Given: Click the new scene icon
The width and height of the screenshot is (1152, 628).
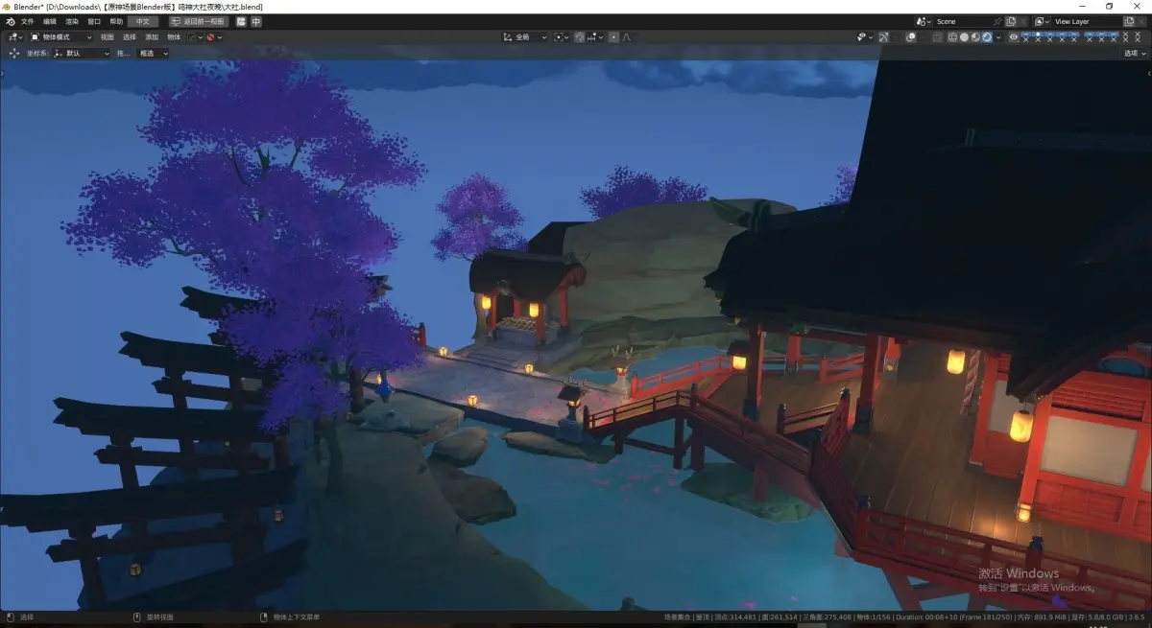Looking at the screenshot, I should [1011, 21].
